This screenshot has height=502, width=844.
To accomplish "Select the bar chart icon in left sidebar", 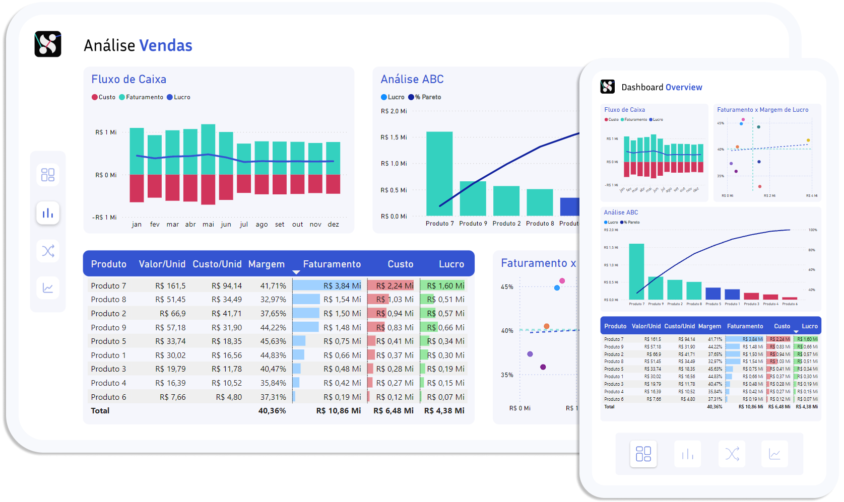I will [x=48, y=213].
